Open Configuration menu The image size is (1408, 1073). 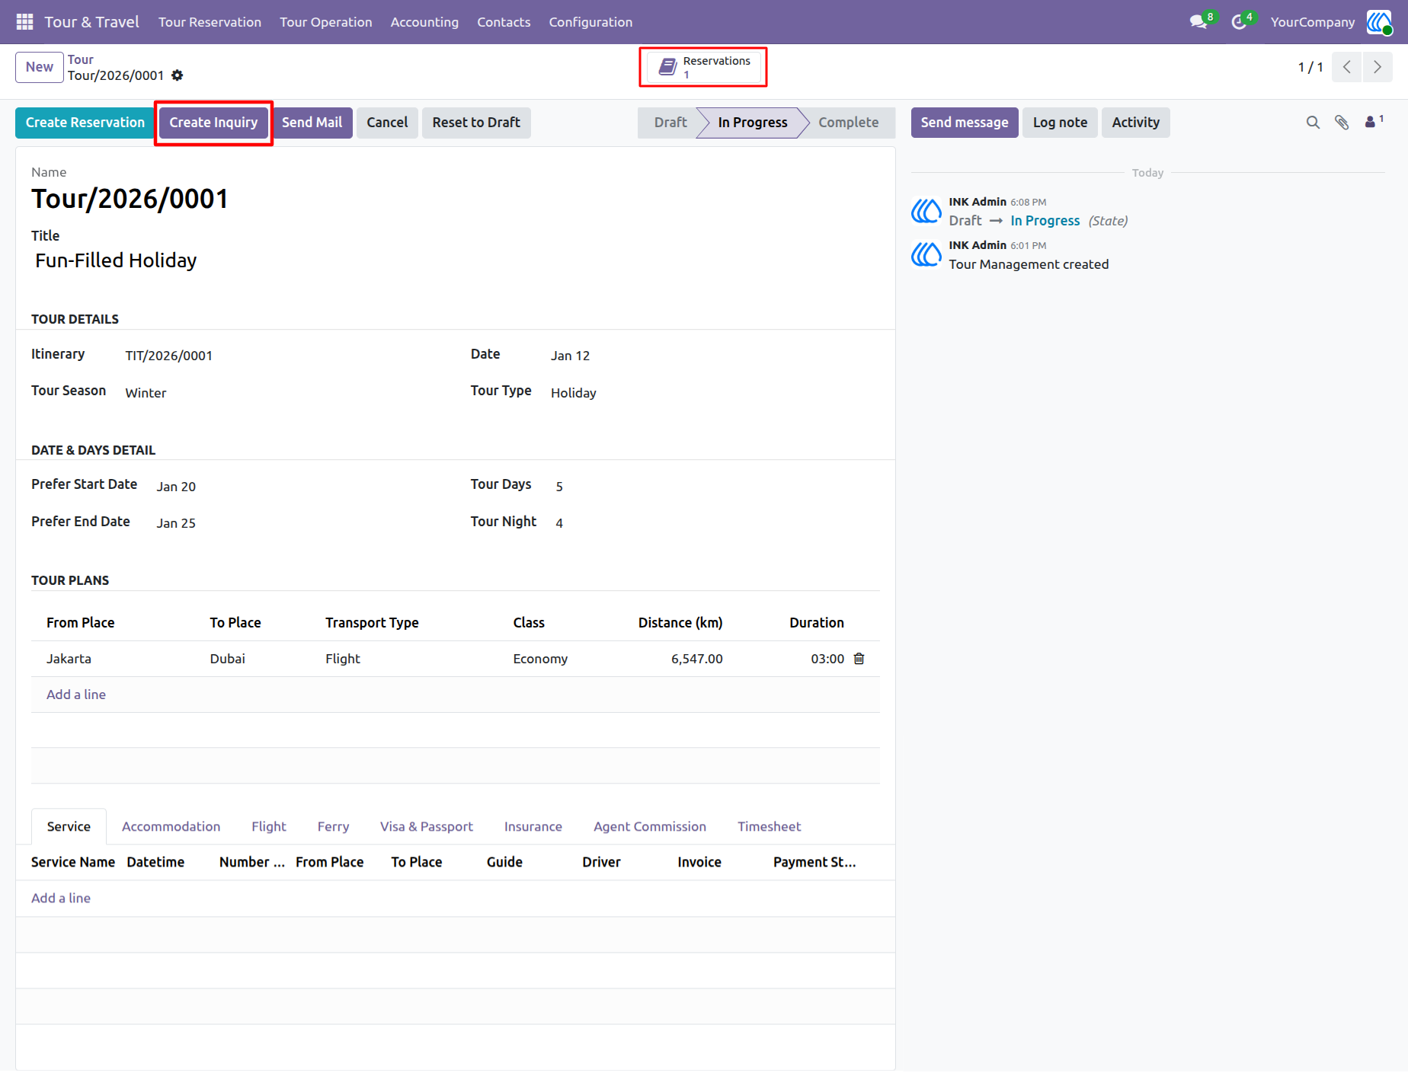pyautogui.click(x=590, y=22)
